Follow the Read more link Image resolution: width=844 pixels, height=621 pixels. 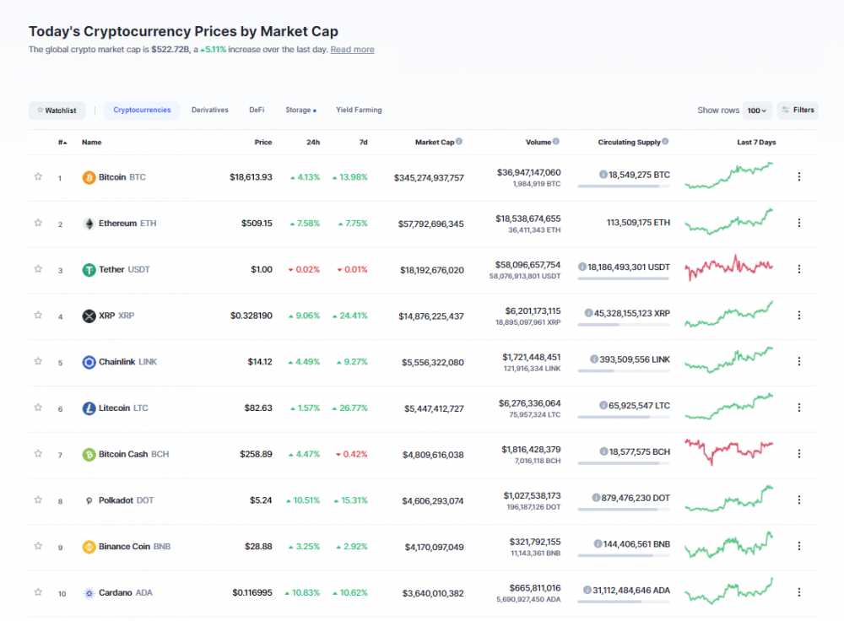(x=352, y=50)
